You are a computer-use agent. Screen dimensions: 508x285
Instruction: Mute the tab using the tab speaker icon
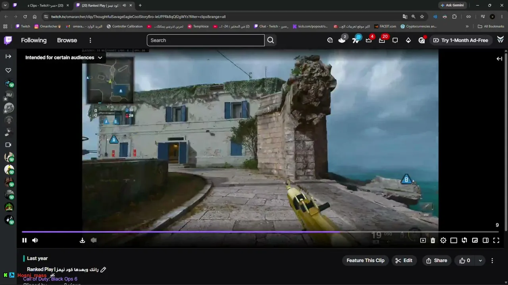click(x=124, y=5)
